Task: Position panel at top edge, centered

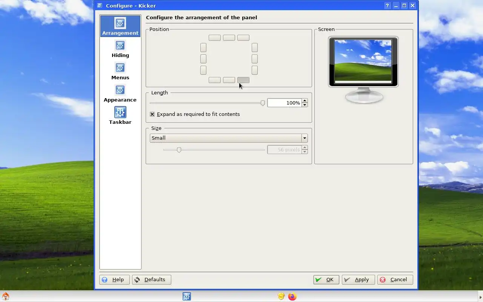Action: click(x=229, y=38)
